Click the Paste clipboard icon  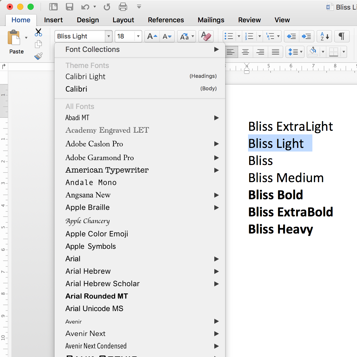pos(14,38)
